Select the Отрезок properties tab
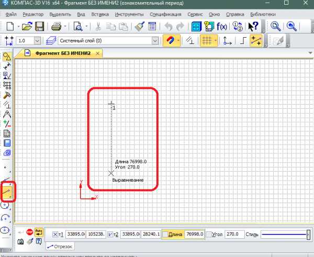The width and height of the screenshot is (314, 257). point(60,247)
